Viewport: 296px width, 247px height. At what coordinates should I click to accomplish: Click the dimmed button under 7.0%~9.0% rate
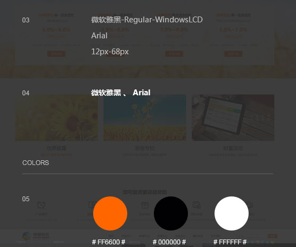point(174,54)
